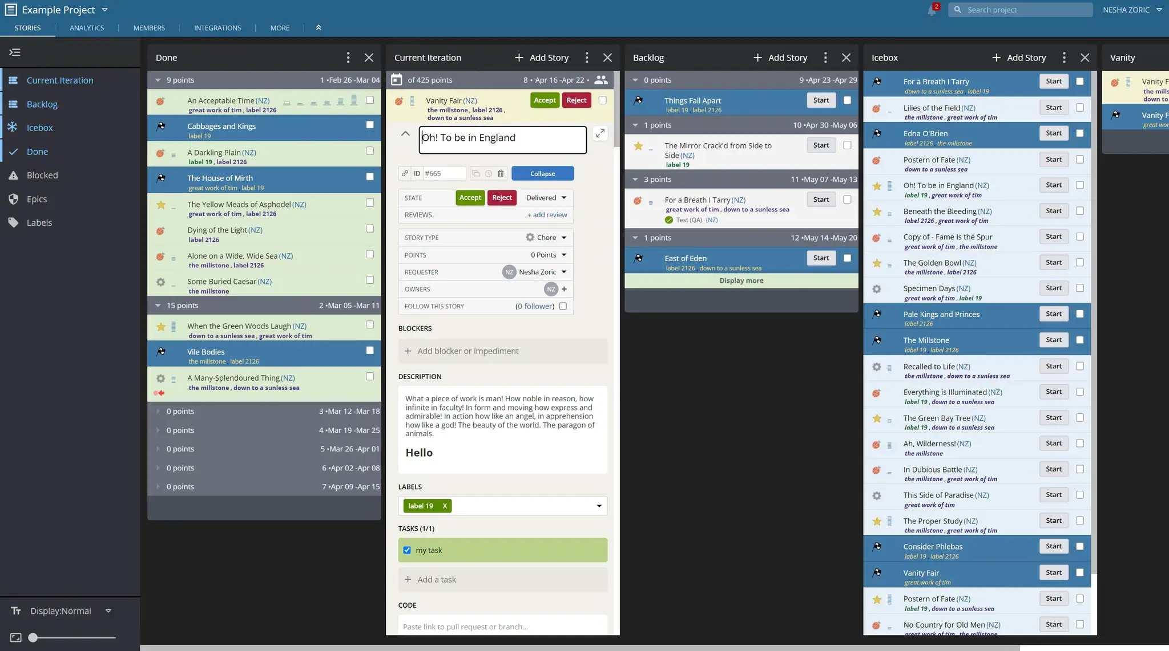Open the Labels panel from the sidebar
Image resolution: width=1169 pixels, height=651 pixels.
coord(39,222)
